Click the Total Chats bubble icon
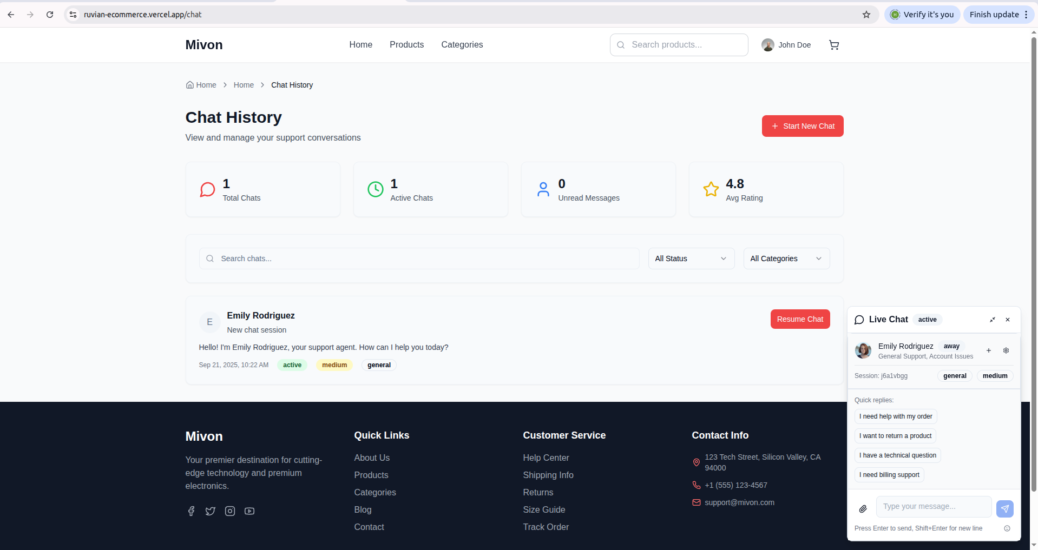This screenshot has width=1038, height=550. click(x=207, y=189)
